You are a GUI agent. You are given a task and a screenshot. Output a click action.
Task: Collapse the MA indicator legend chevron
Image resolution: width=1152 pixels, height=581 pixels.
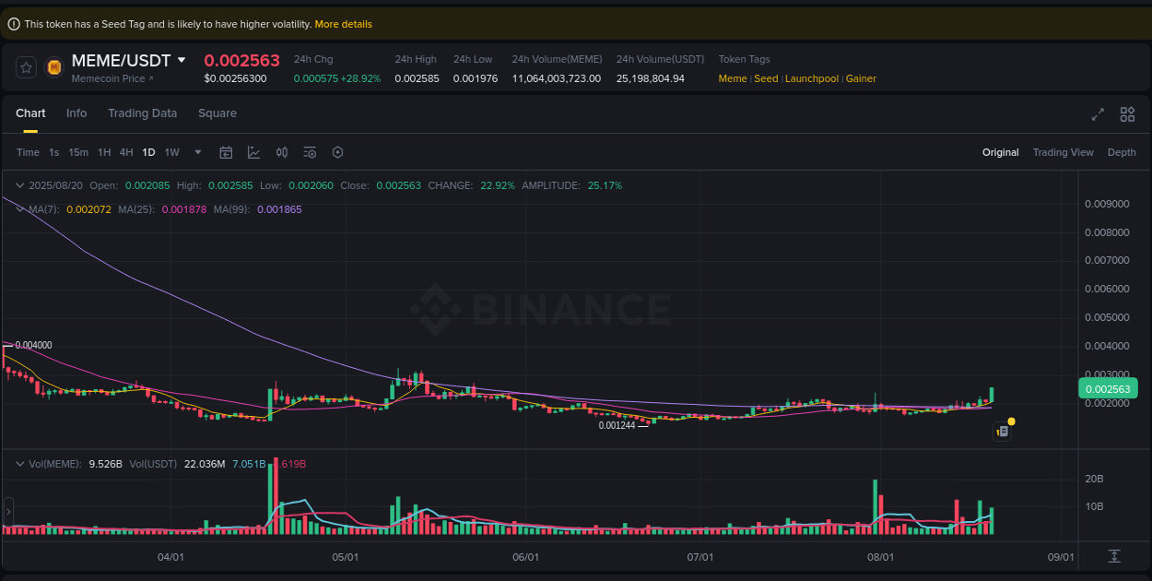point(20,209)
